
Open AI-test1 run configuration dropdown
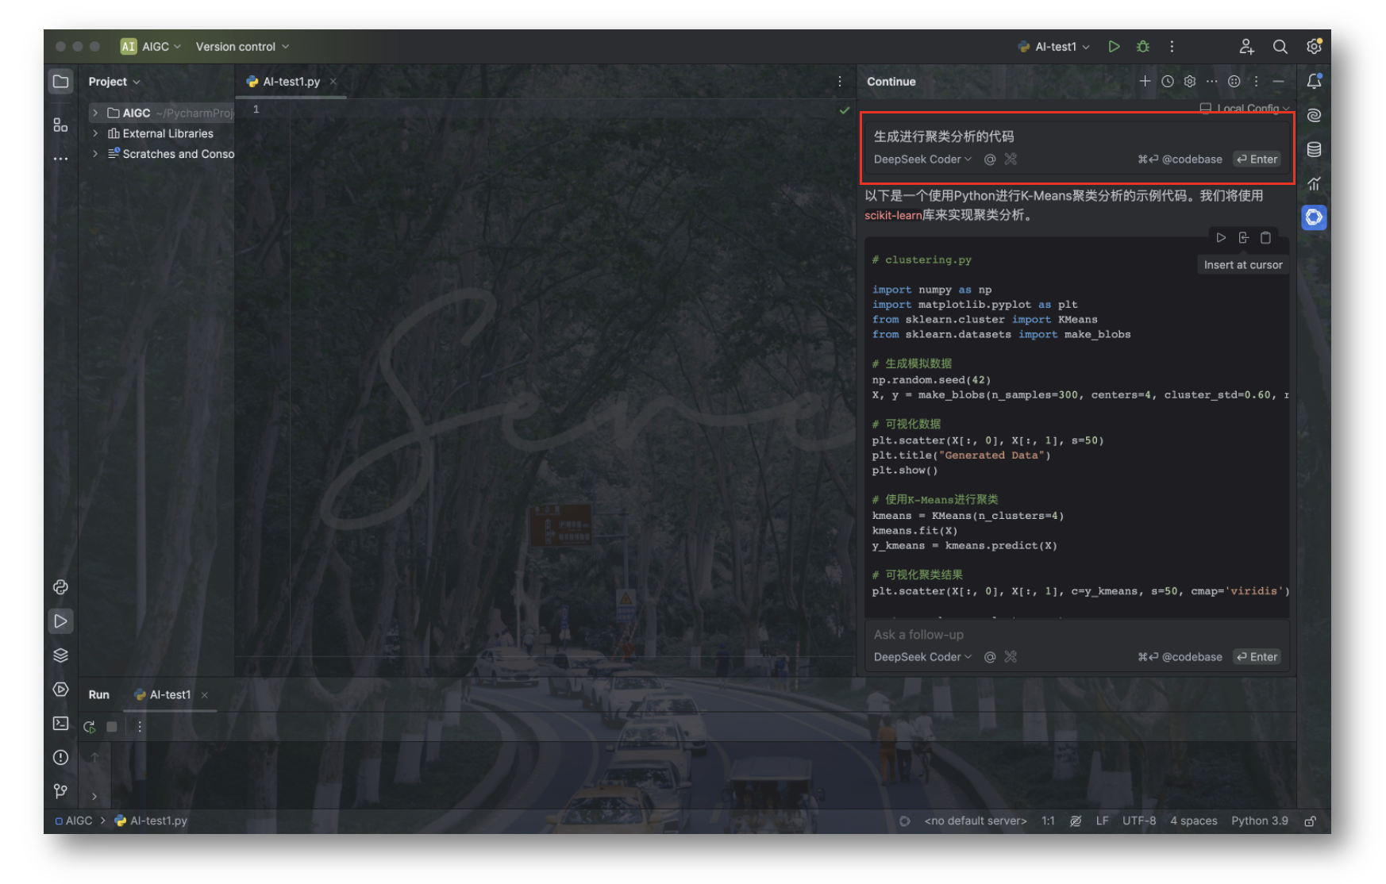(1054, 47)
